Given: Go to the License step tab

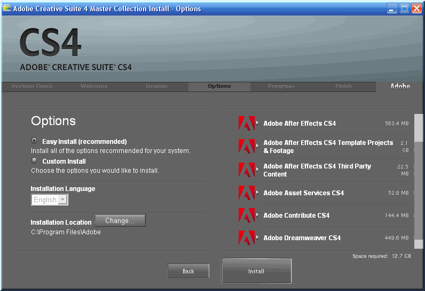Looking at the screenshot, I should tap(156, 86).
